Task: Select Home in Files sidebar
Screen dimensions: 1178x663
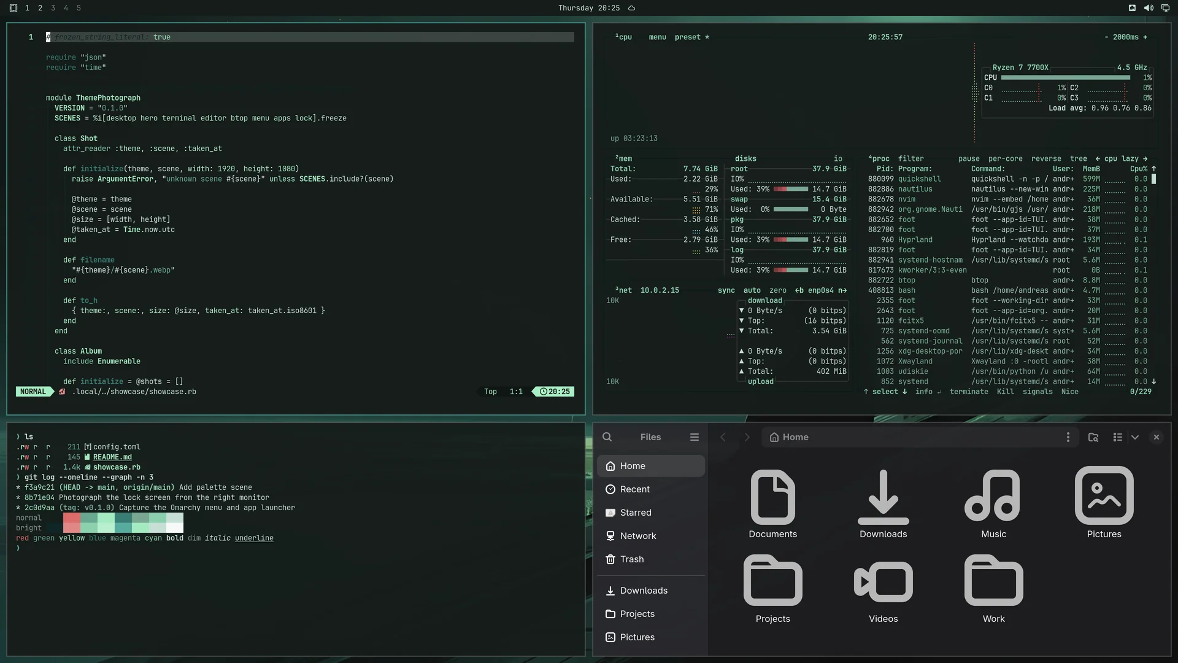Action: tap(650, 466)
